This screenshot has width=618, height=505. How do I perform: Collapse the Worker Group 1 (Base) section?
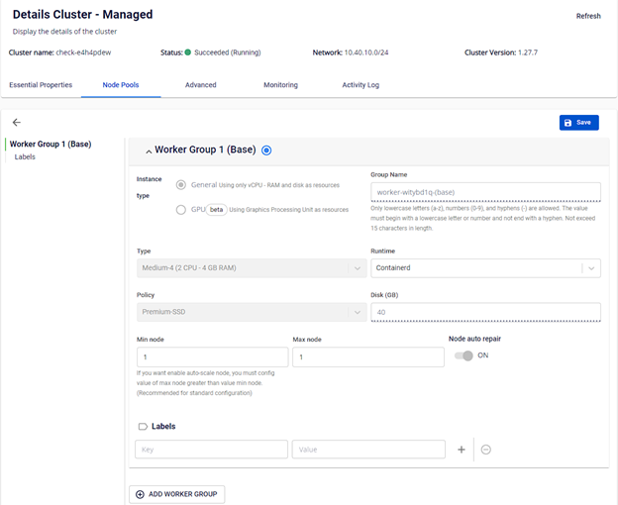[x=149, y=151]
